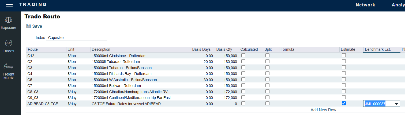405x115 pixels.
Task: Open the Network menu
Action: point(365,5)
